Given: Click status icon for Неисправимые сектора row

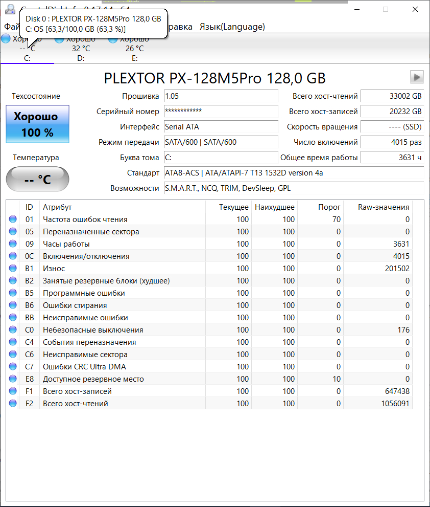Looking at the screenshot, I should tap(13, 355).
